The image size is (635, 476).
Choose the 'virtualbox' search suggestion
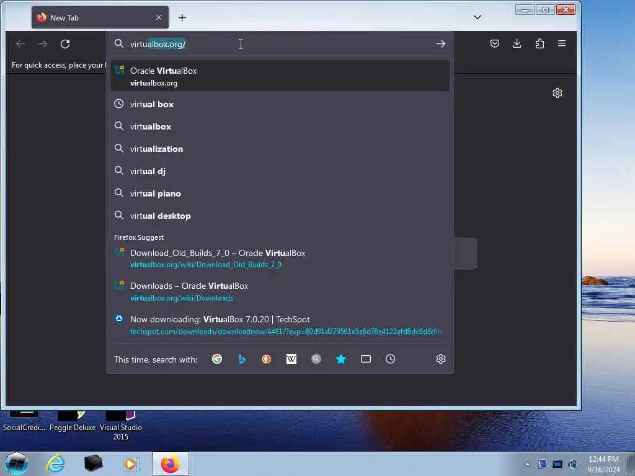[280, 126]
